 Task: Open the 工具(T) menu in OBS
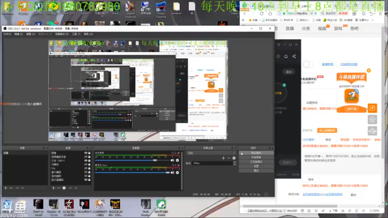click(76, 34)
